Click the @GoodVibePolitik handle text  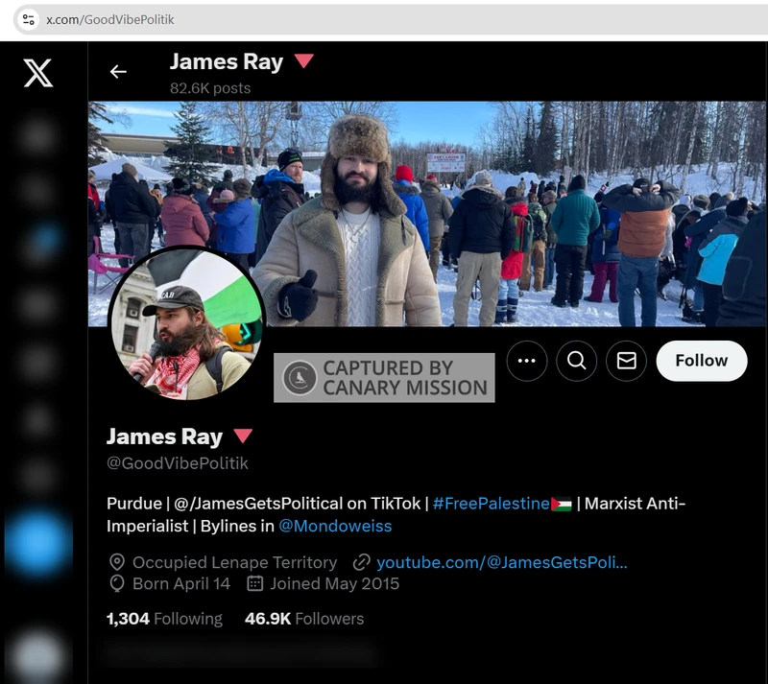click(178, 463)
